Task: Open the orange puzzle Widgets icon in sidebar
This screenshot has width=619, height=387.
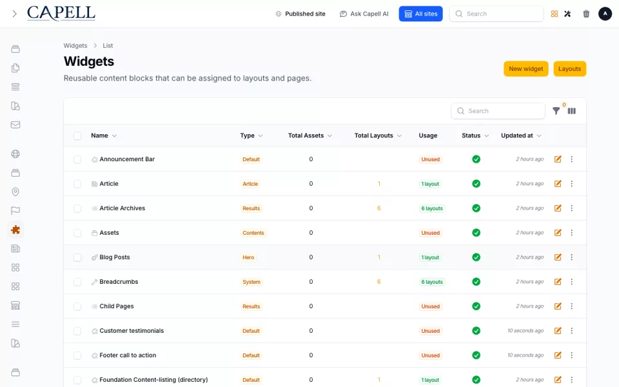Action: click(x=15, y=230)
